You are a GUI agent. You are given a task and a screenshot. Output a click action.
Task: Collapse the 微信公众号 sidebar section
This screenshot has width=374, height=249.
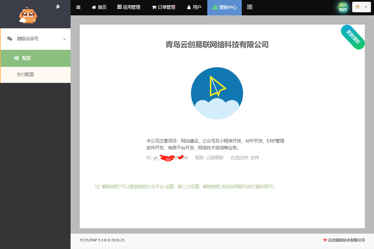click(x=64, y=39)
